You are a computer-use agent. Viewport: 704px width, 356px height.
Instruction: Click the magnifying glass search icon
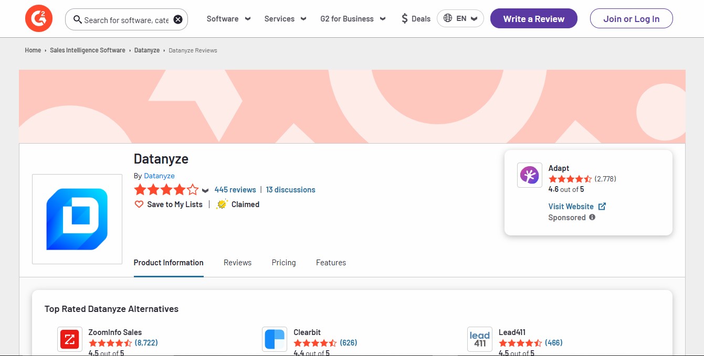pyautogui.click(x=78, y=19)
